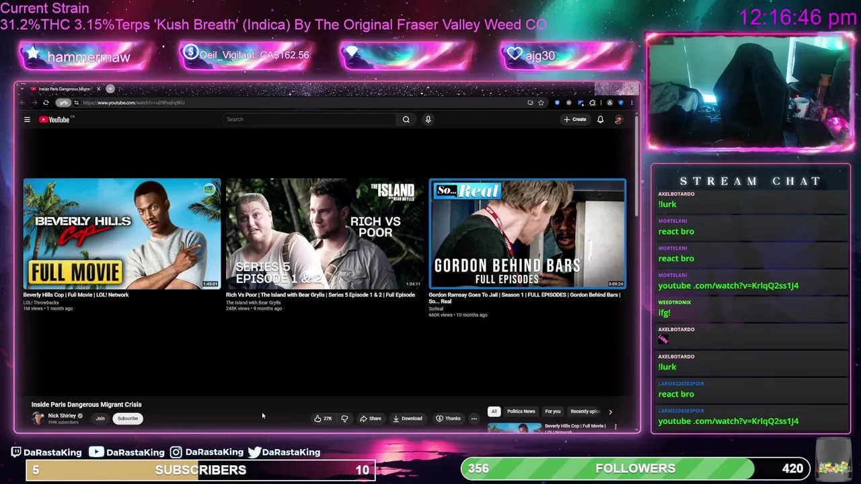
Task: Click the Oeil_Vigilant donation badge
Action: point(246,55)
